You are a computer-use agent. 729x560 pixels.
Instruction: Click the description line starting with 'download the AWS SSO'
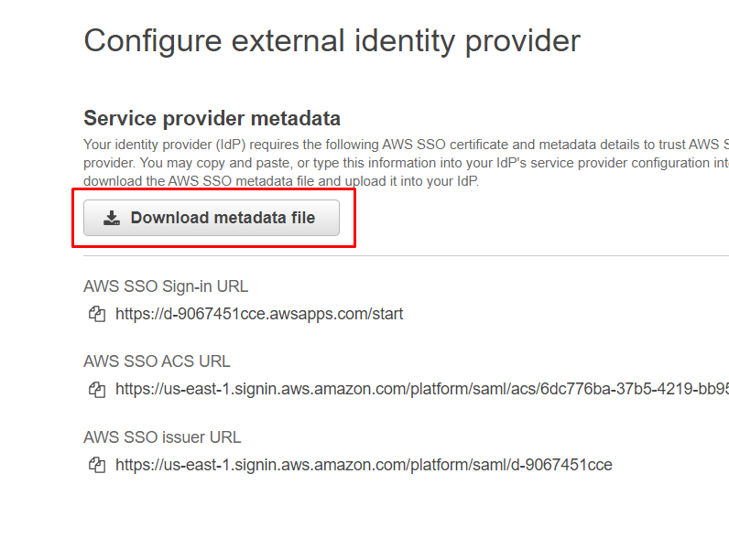(281, 180)
